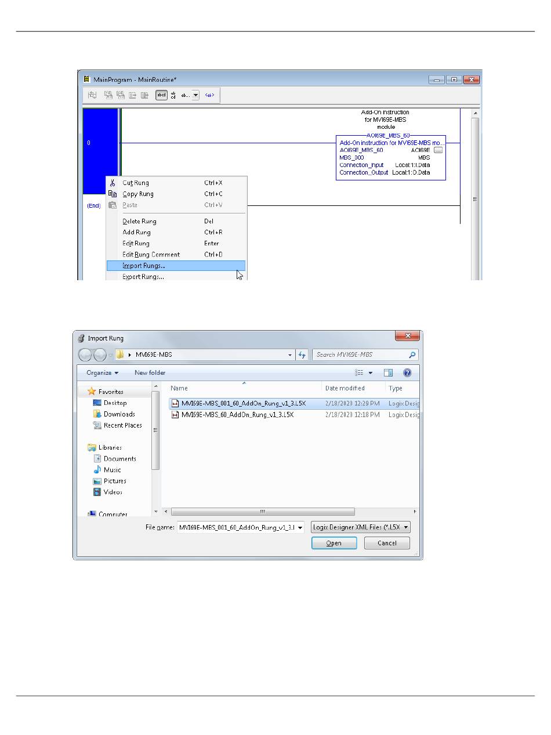Toggle the 'abcd' display button in MainRoutine toolbar

click(x=162, y=95)
